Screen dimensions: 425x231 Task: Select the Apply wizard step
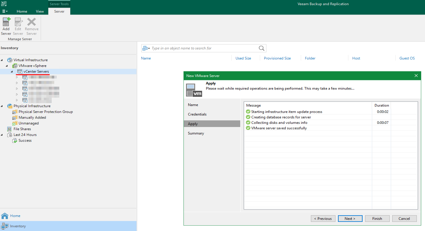click(x=212, y=124)
